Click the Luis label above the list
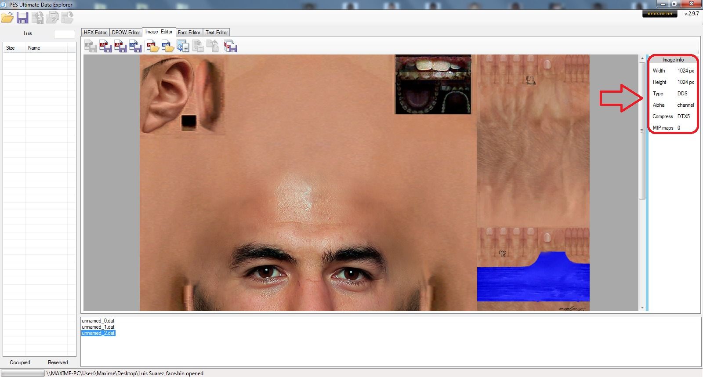This screenshot has height=377, width=703. [x=28, y=33]
